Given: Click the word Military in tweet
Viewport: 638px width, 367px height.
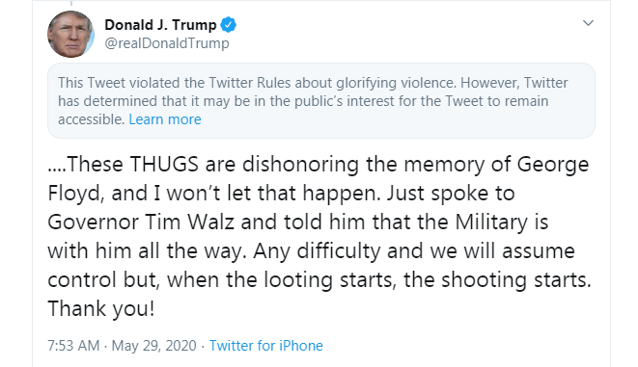Looking at the screenshot, I should (x=491, y=223).
